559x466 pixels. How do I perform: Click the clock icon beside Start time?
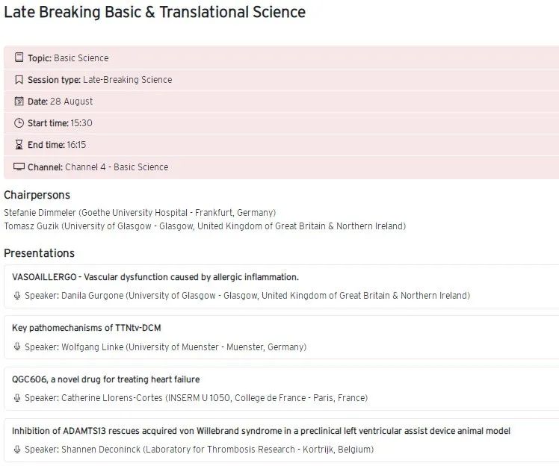coord(19,123)
